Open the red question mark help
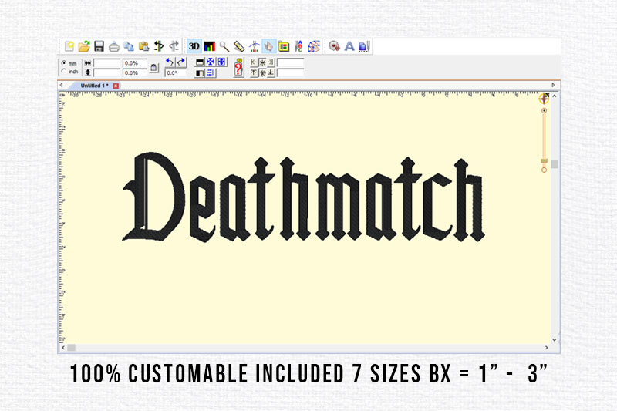The height and width of the screenshot is (411, 617). 238,68
